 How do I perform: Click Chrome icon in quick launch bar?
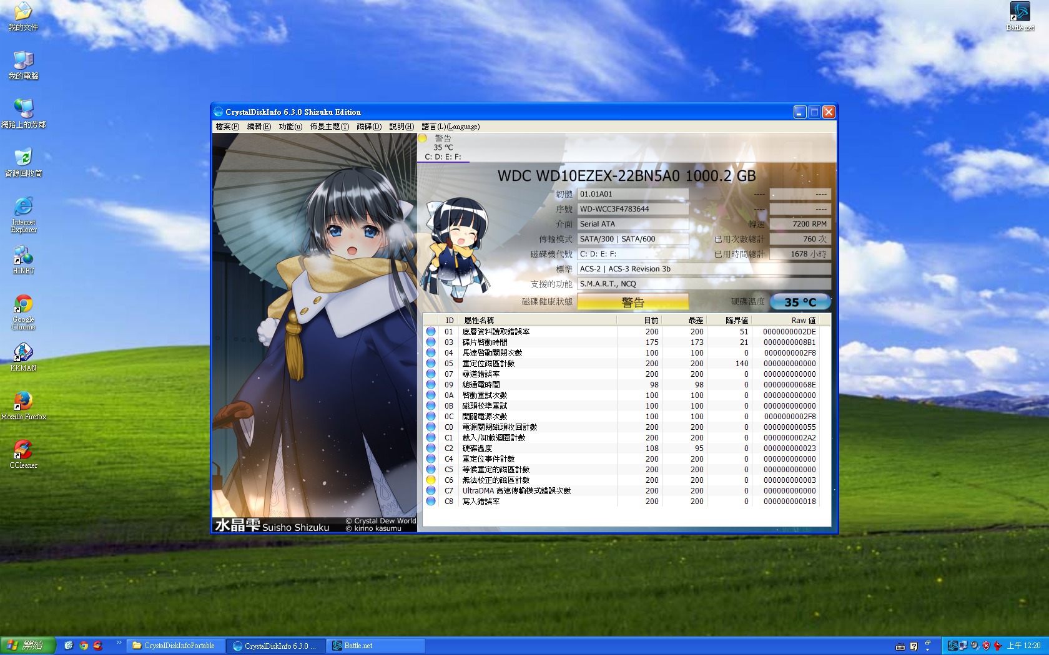click(84, 646)
